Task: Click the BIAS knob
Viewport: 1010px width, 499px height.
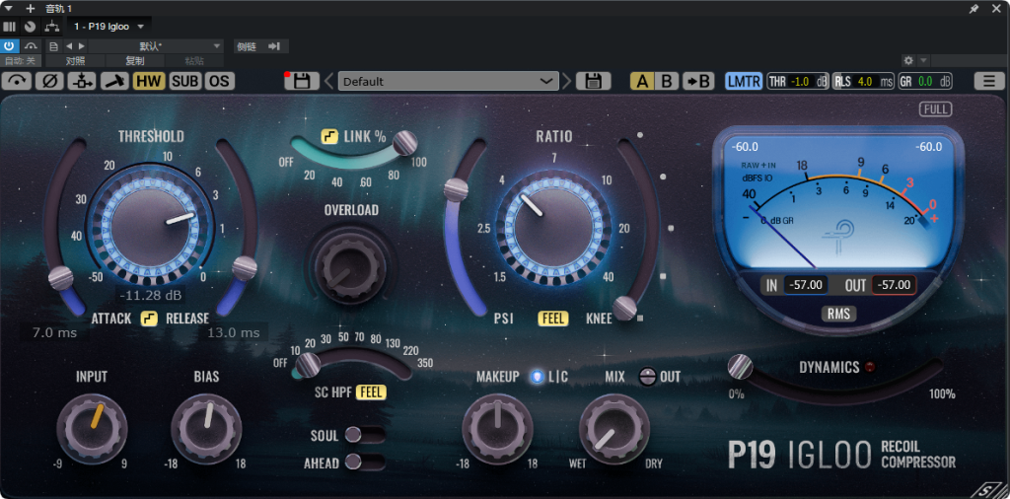Action: pos(206,429)
